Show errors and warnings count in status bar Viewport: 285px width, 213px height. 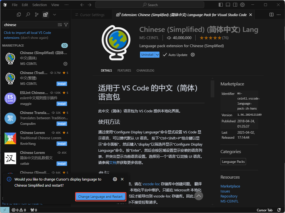[x=19, y=210]
